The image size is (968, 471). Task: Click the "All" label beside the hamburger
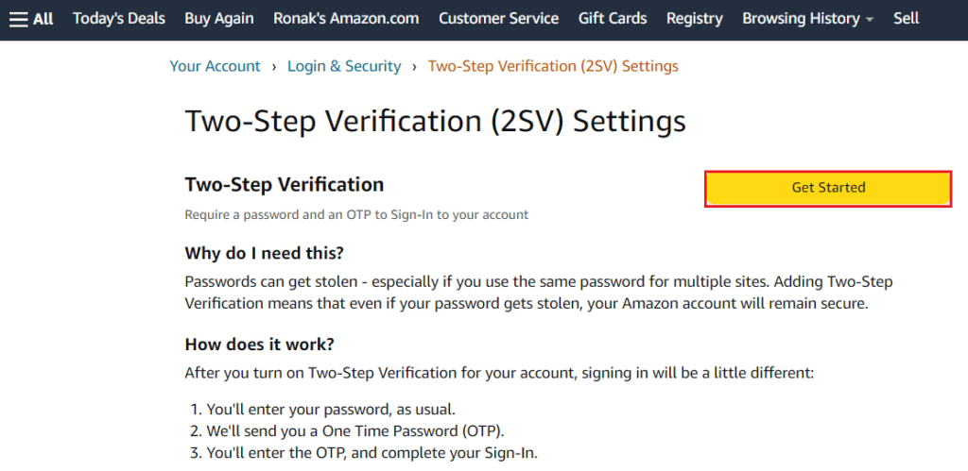43,19
